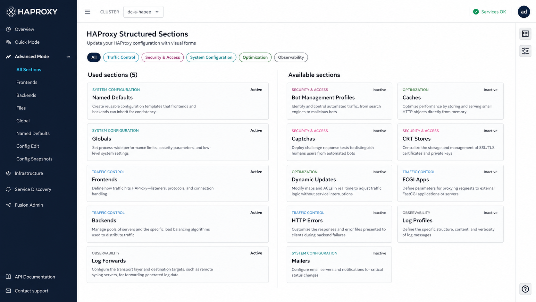Click the Quick Mode icon
This screenshot has width=536, height=302.
[x=8, y=42]
